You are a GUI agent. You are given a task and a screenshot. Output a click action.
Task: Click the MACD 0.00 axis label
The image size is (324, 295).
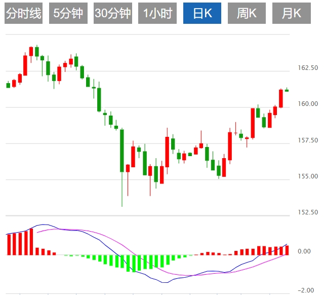coord(304,251)
